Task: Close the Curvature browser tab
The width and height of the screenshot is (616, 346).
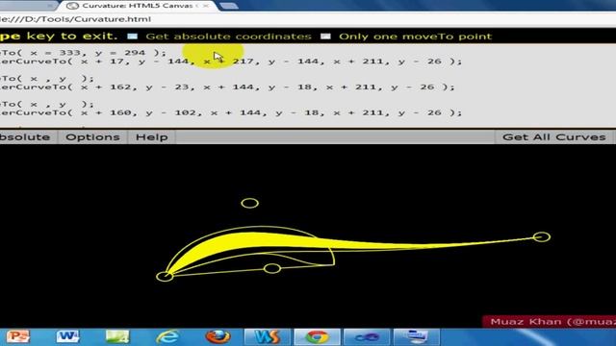Action: pos(206,6)
